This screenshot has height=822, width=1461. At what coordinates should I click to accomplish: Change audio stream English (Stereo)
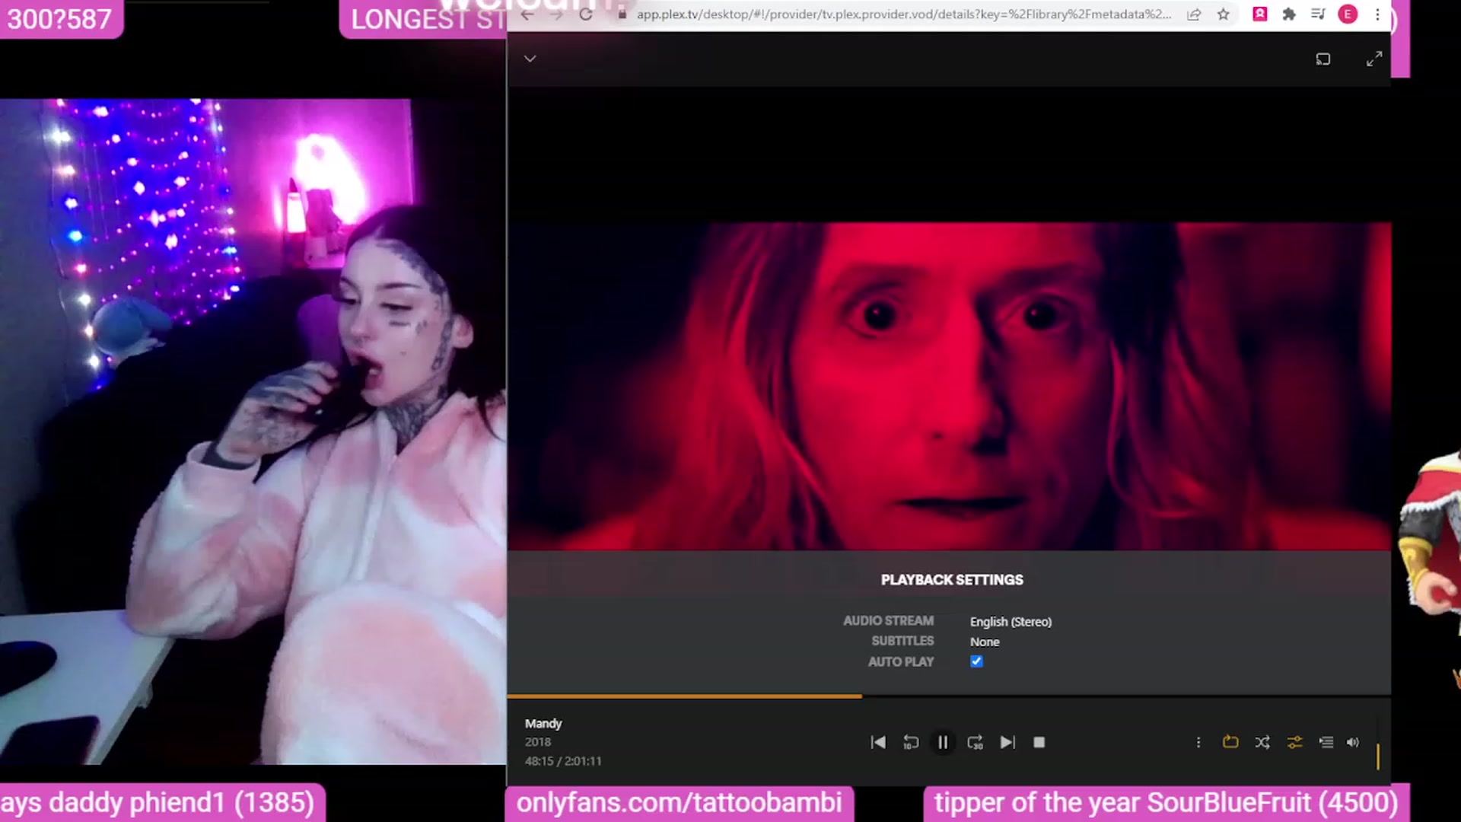[x=1011, y=622]
